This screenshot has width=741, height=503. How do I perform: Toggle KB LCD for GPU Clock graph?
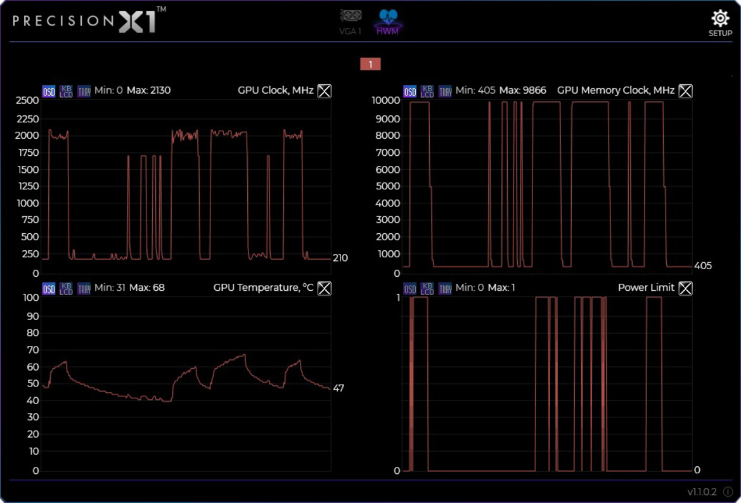click(x=66, y=91)
